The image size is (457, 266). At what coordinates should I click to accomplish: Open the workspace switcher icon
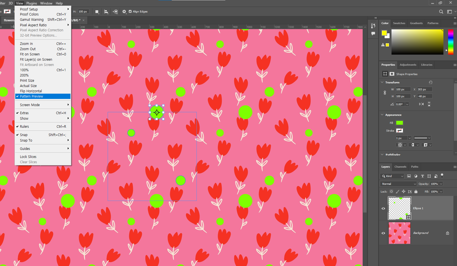coord(450,12)
